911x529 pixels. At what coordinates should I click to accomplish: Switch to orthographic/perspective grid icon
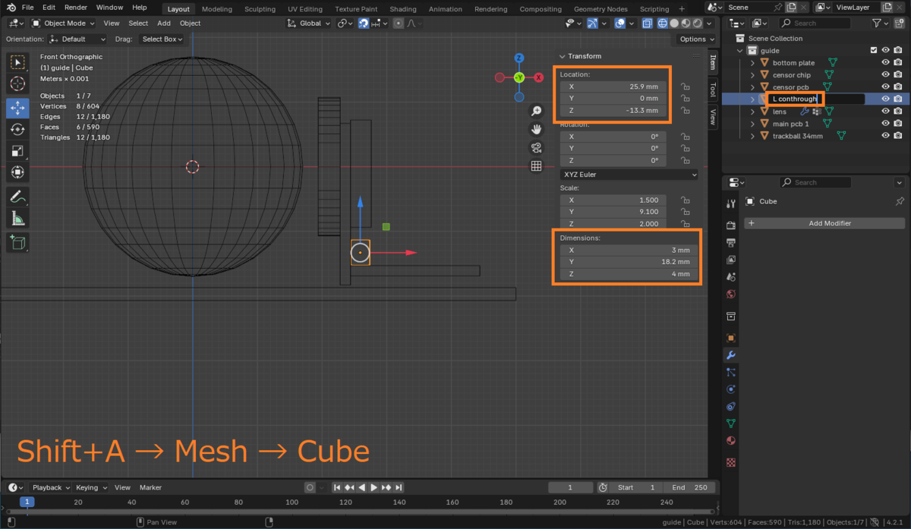(536, 166)
